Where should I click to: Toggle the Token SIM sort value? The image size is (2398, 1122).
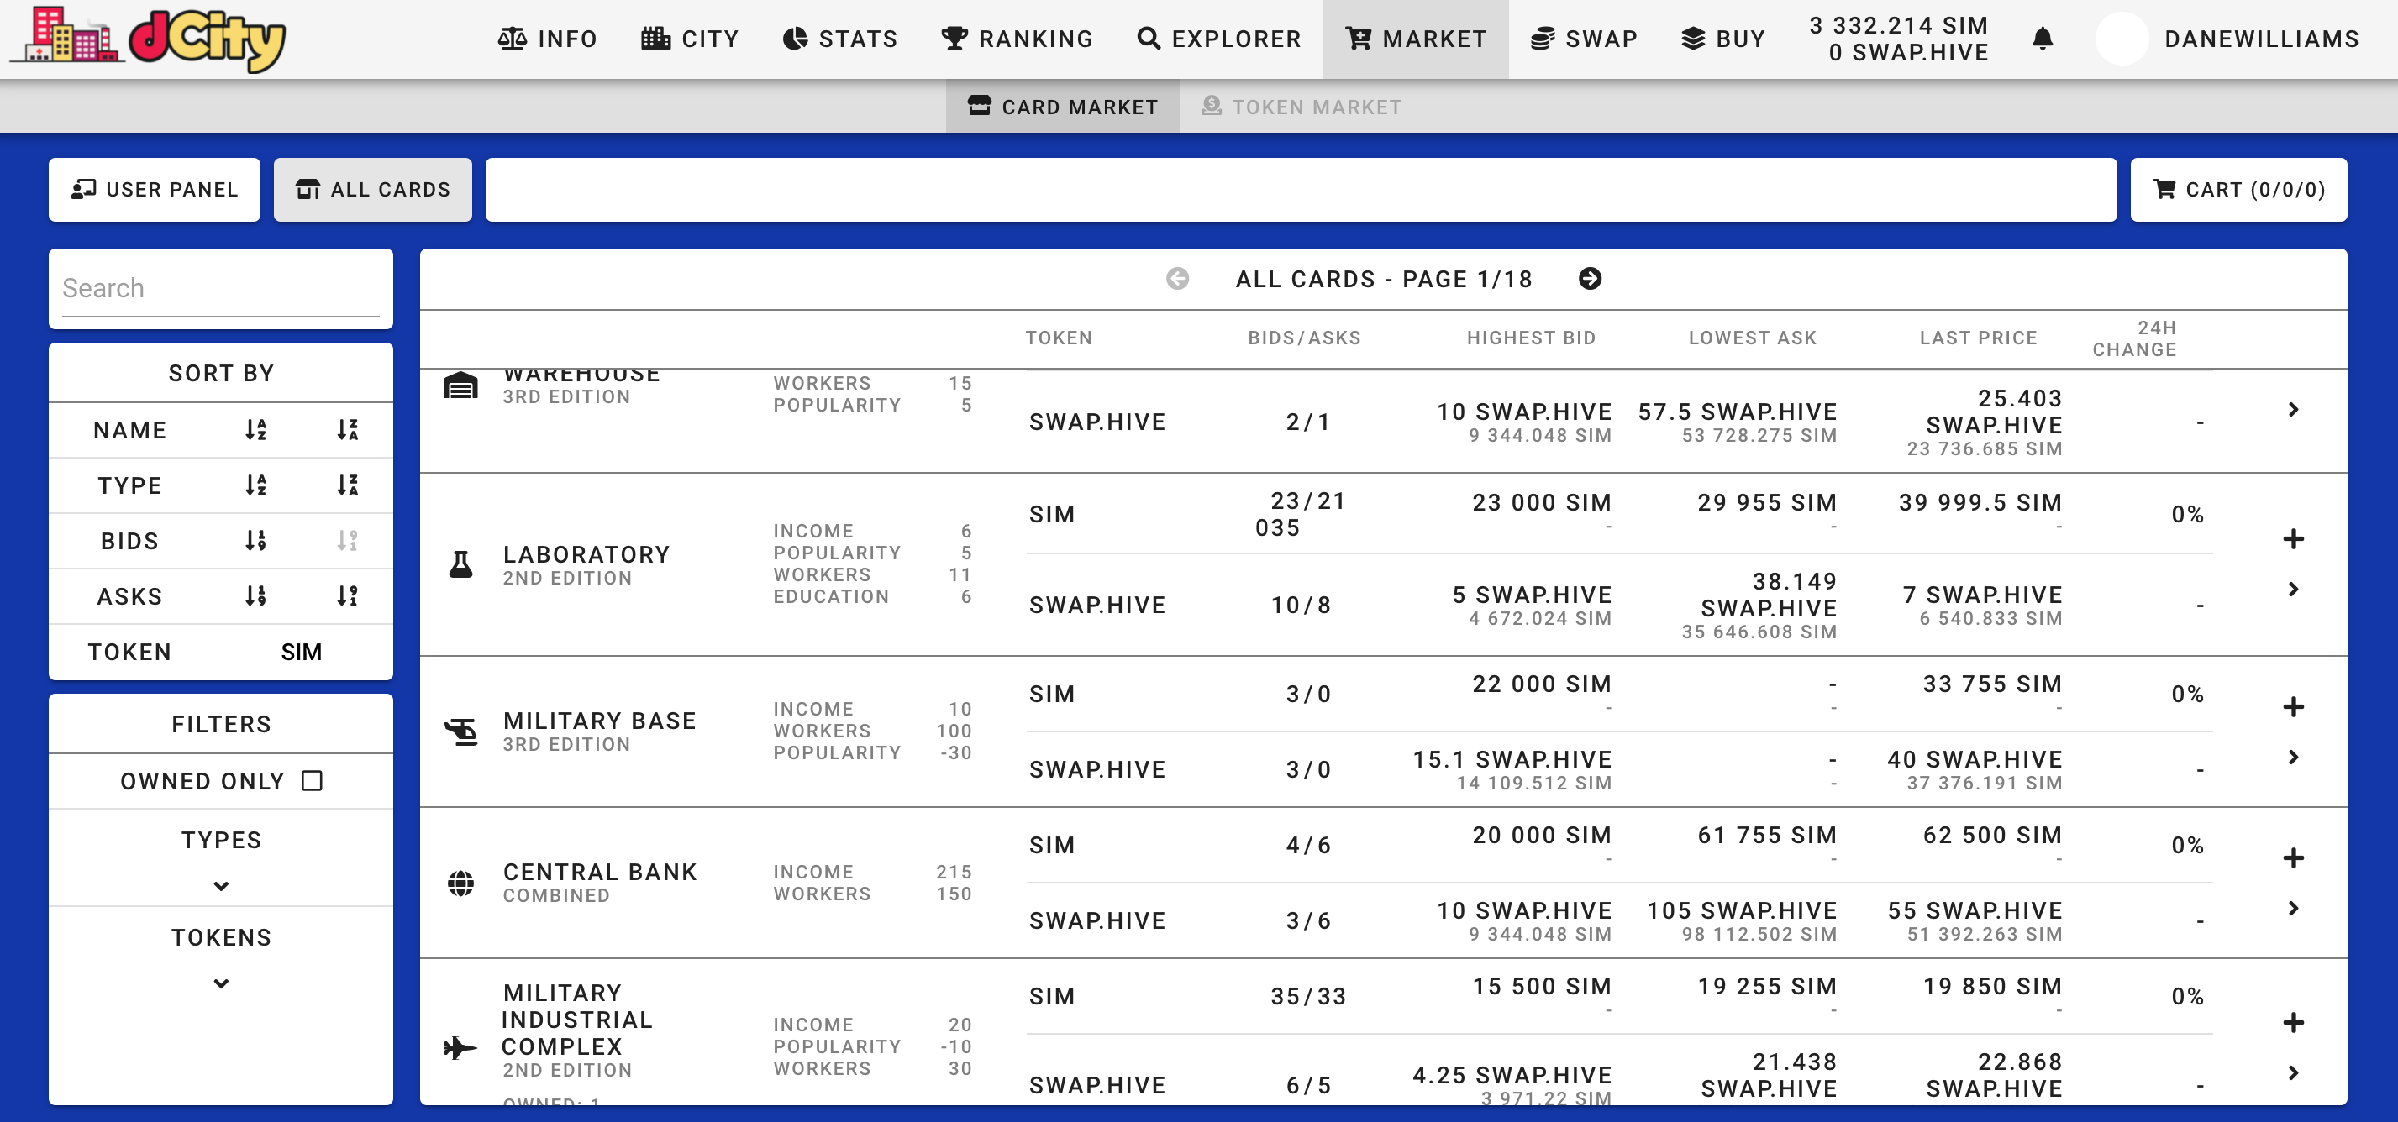302,651
